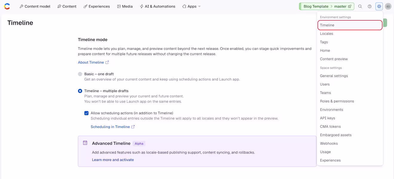Screen dimensions: 394x179
Task: Open Webhooks menu entry
Action: tap(350, 143)
